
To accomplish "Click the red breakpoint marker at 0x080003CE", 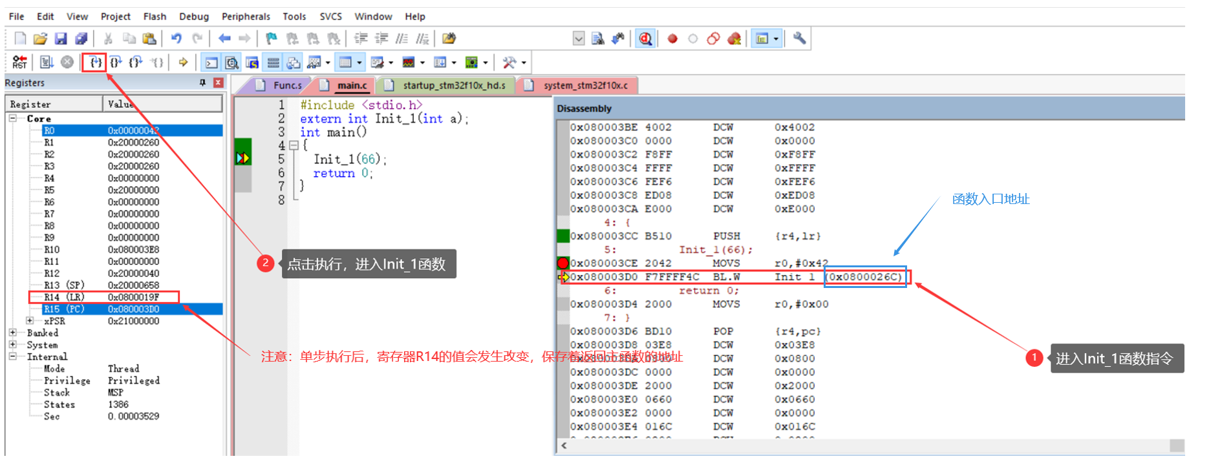I will coord(562,263).
